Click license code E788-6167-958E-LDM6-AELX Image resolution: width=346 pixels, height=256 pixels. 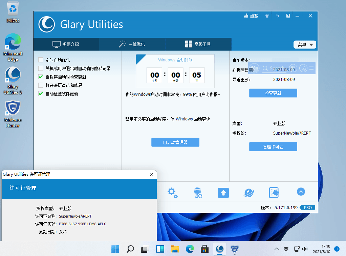pyautogui.click(x=82, y=224)
